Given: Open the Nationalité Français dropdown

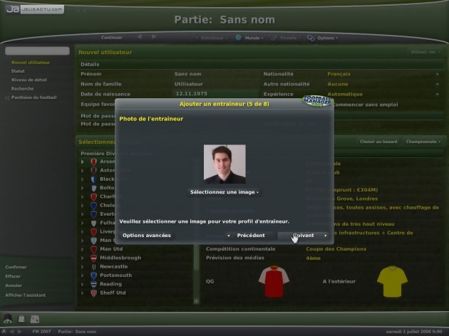Looking at the screenshot, I should coord(383,74).
